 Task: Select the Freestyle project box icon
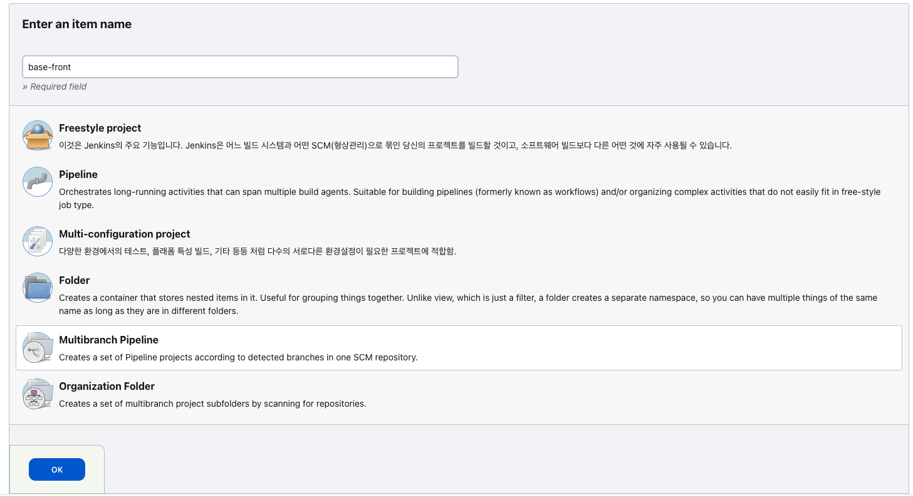point(38,135)
